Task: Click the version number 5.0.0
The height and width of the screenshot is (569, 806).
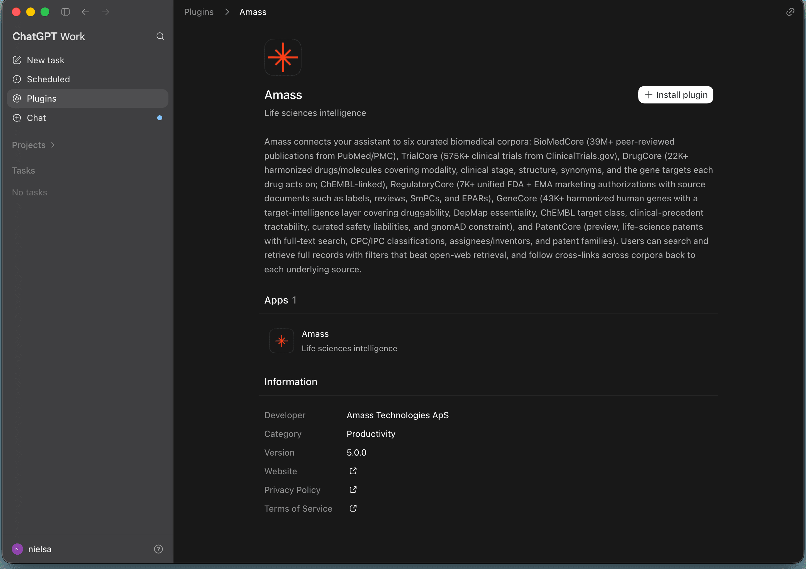Action: click(356, 452)
